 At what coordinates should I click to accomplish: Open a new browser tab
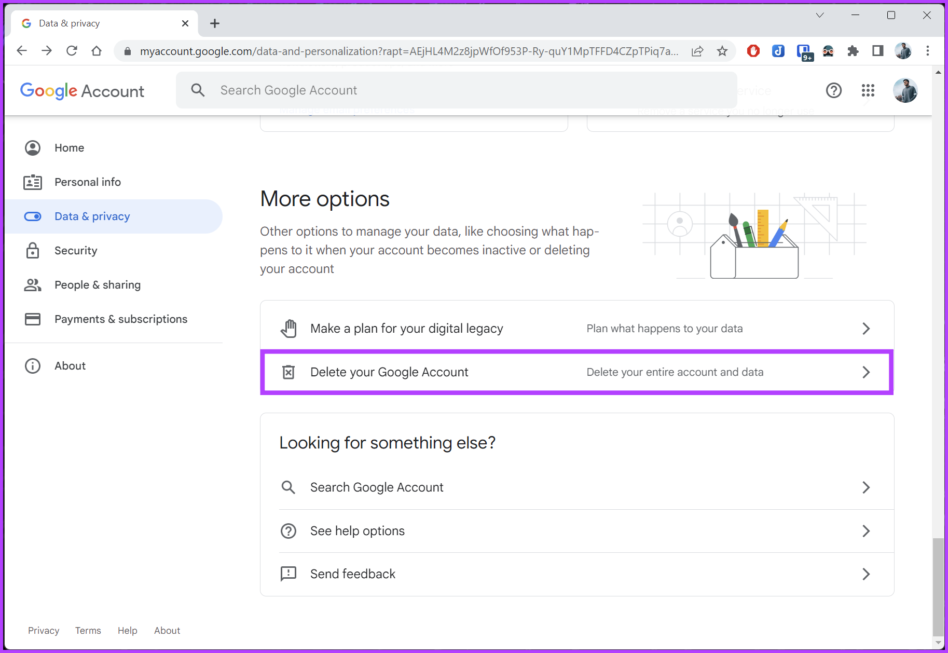(x=215, y=23)
